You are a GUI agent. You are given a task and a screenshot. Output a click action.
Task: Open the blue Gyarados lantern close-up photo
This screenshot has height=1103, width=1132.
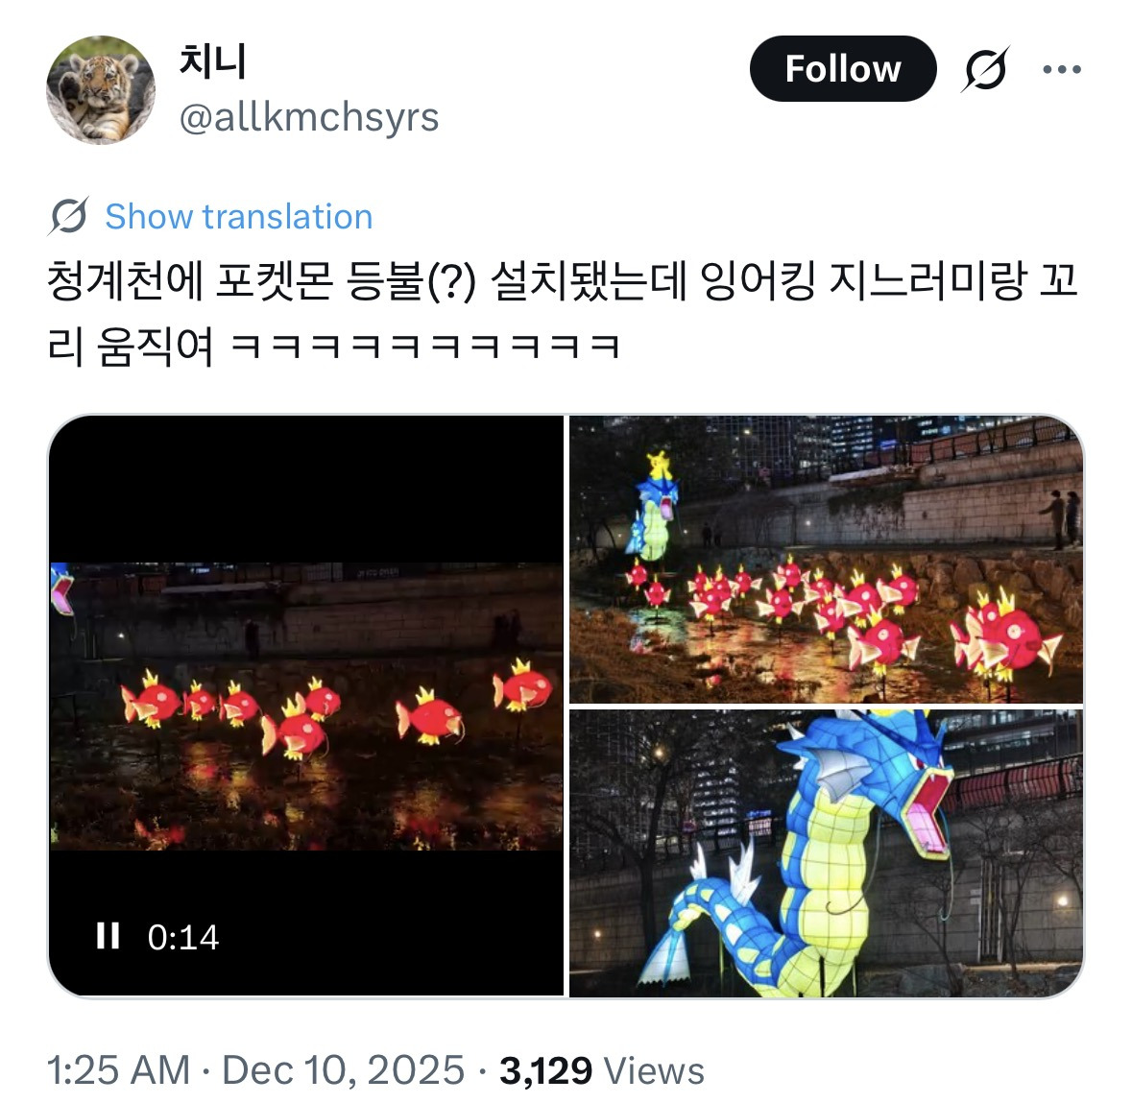point(826,853)
